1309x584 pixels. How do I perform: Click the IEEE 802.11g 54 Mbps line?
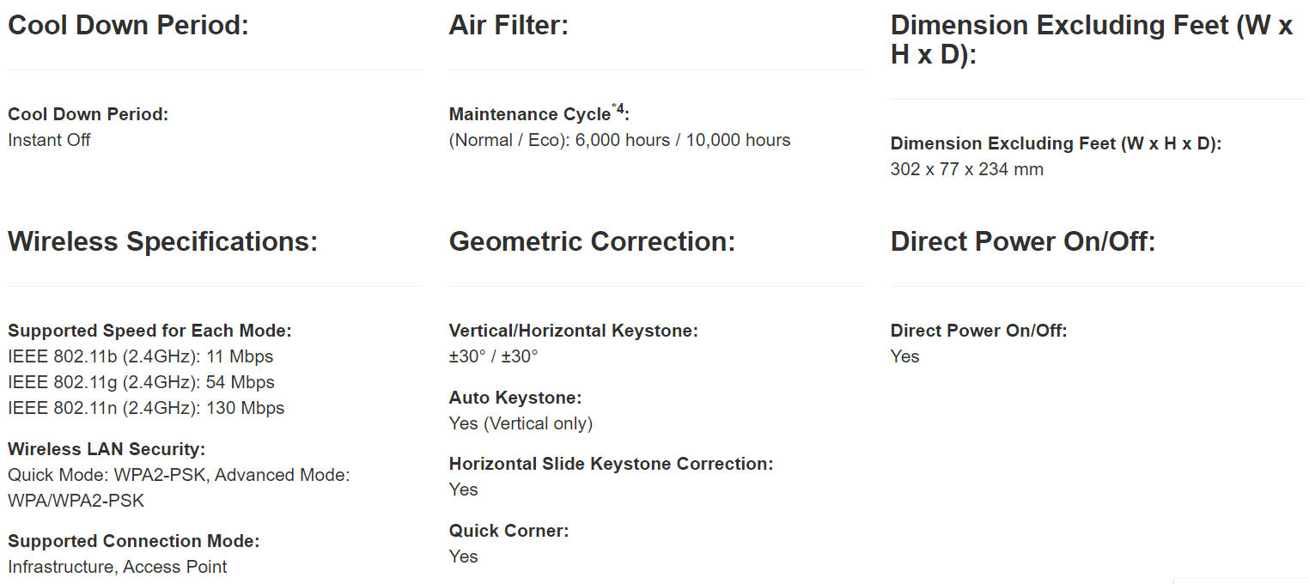[141, 382]
